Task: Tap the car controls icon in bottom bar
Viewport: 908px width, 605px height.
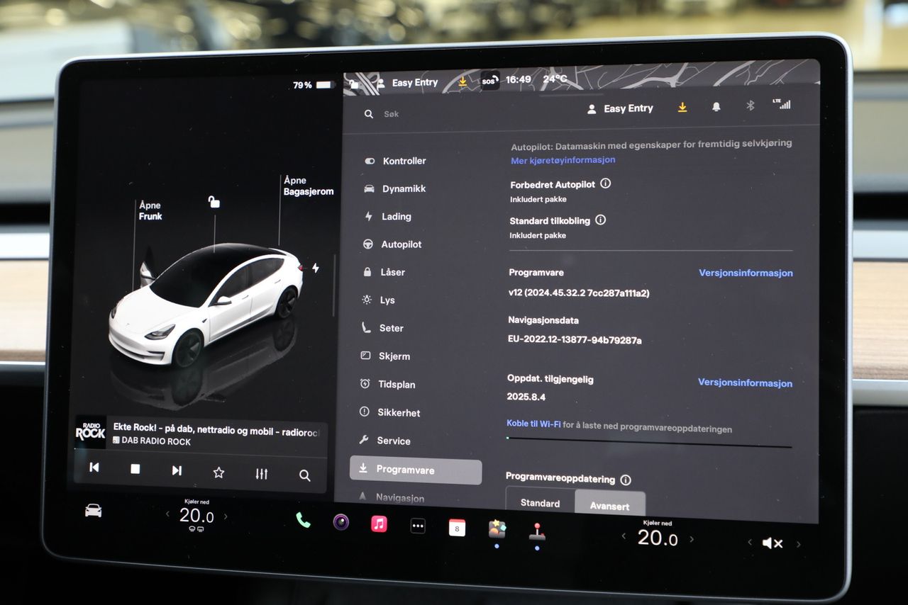Action: coord(93,510)
